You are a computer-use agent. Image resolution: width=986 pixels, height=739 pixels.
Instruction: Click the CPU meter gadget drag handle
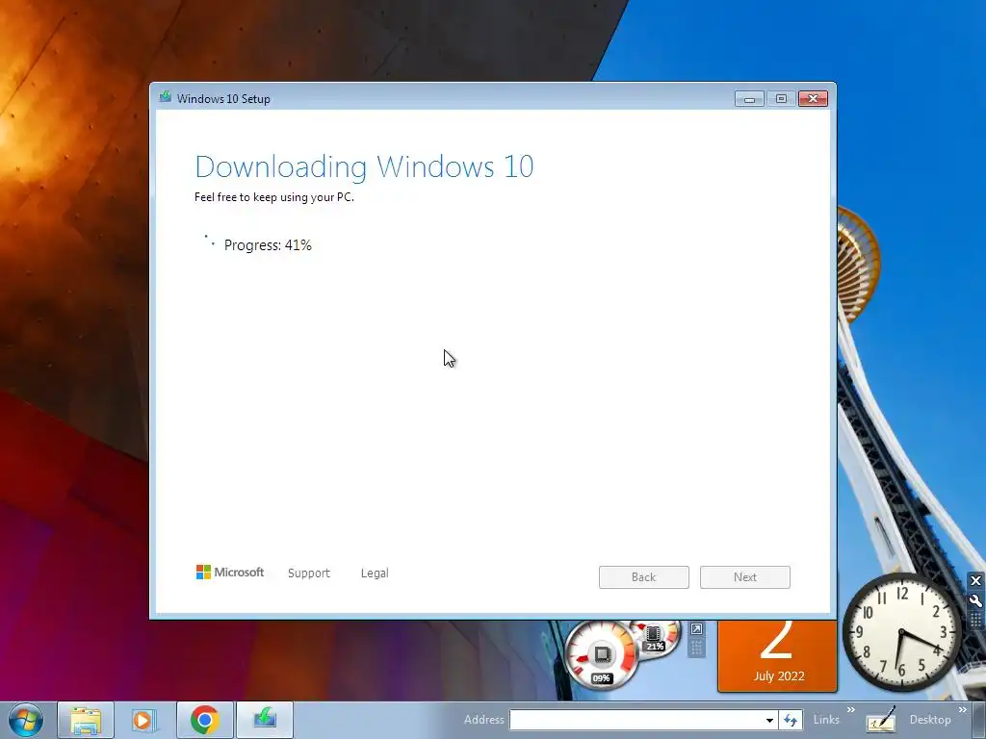(696, 648)
